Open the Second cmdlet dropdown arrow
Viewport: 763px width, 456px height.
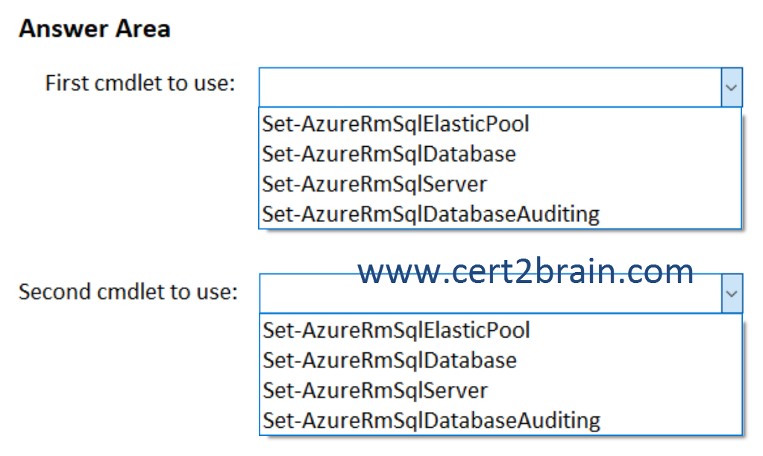click(732, 294)
